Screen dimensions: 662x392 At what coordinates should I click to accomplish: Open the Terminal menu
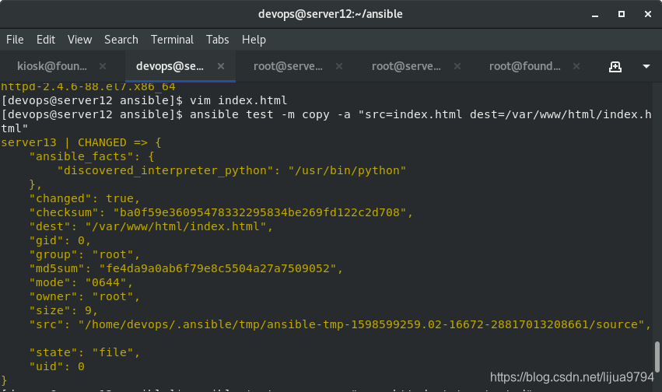point(172,40)
